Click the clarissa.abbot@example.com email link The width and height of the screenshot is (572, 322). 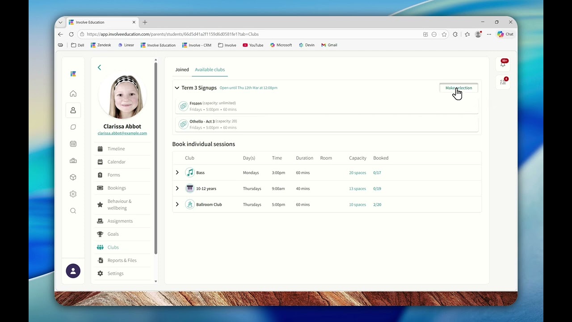[122, 133]
